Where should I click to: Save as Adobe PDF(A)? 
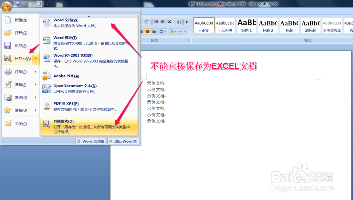click(89, 76)
